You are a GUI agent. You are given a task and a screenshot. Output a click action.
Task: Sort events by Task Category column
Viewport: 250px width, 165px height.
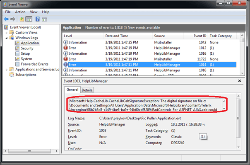coord(222,36)
